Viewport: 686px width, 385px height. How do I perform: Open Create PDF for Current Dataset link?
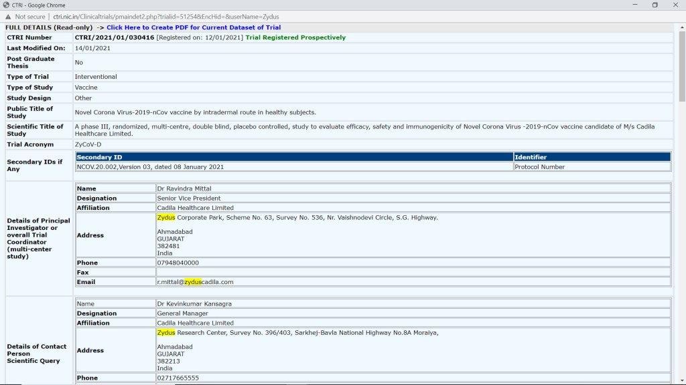[x=194, y=27]
